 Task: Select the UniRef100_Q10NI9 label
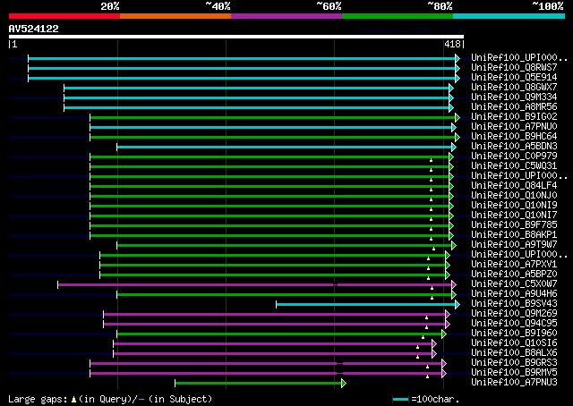pos(514,206)
